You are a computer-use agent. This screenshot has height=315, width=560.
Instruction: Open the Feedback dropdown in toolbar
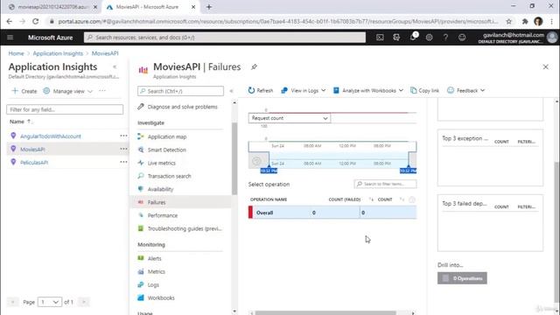click(x=466, y=91)
